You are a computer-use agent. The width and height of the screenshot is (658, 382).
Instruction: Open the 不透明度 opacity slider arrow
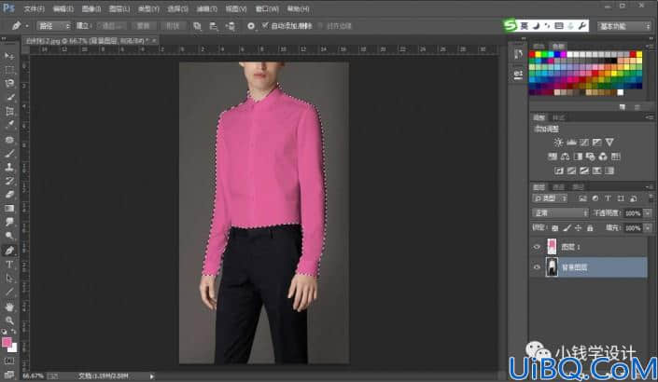pos(648,213)
